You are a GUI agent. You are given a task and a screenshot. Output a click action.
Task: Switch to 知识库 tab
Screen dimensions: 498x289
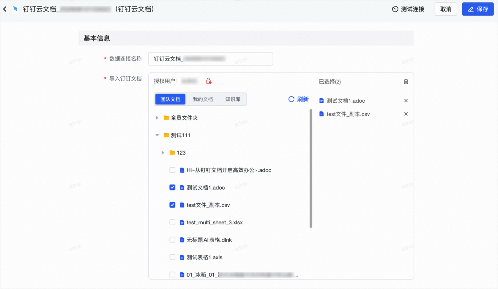pyautogui.click(x=233, y=99)
